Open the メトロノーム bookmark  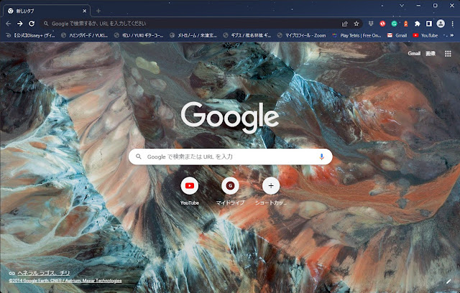(x=193, y=35)
